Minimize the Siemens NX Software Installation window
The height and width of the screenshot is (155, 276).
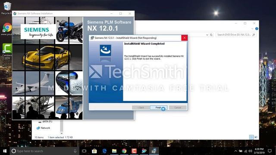pyautogui.click(x=111, y=13)
